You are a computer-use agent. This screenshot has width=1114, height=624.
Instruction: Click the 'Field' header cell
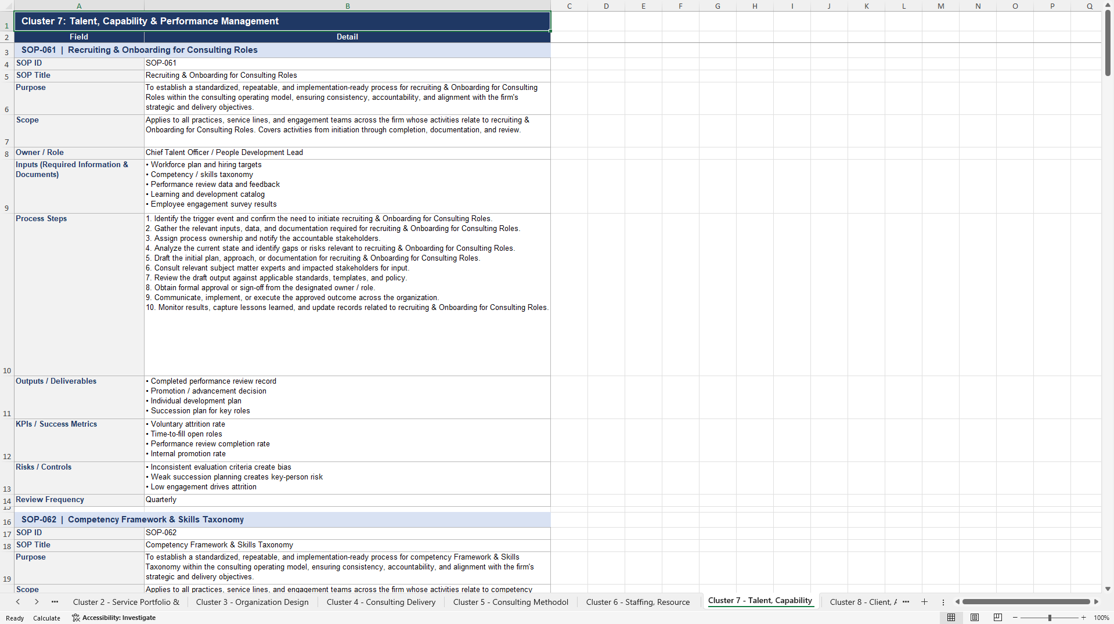click(x=79, y=37)
